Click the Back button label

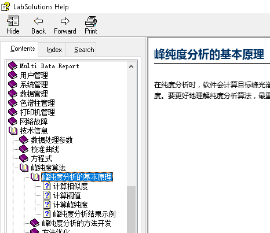click(x=39, y=31)
